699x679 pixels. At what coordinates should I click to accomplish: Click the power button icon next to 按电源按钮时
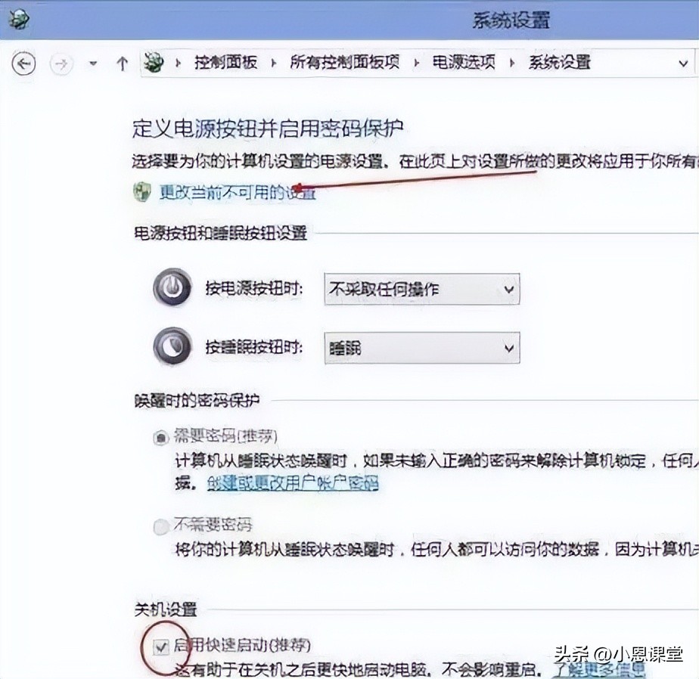(172, 288)
